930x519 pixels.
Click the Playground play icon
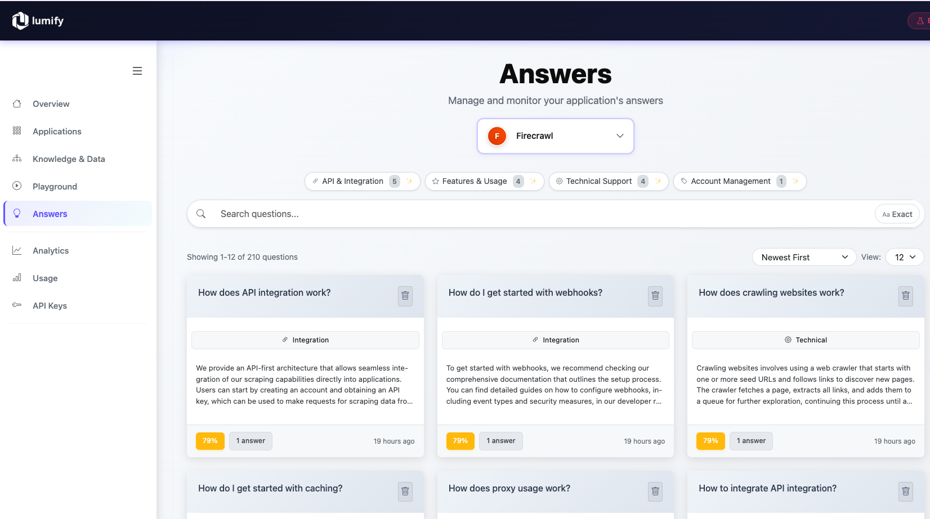[17, 186]
